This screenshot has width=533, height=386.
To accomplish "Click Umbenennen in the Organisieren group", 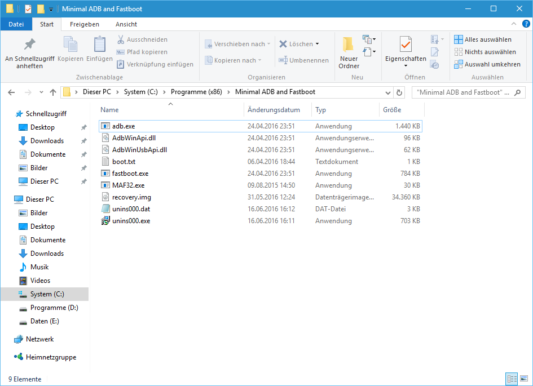I will tap(303, 60).
